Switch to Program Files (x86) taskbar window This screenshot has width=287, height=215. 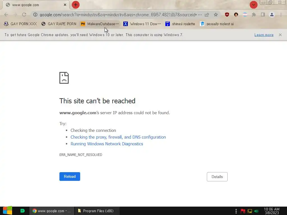tap(97, 211)
